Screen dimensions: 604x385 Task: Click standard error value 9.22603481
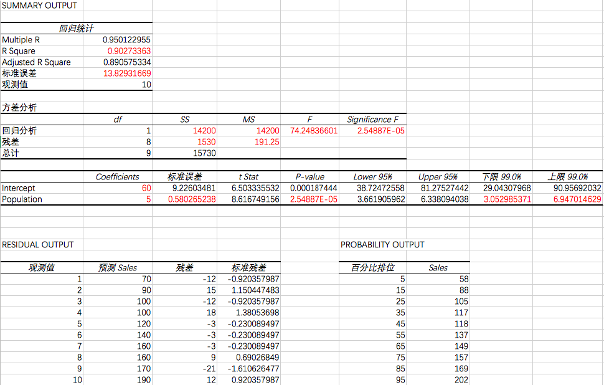[x=194, y=188]
